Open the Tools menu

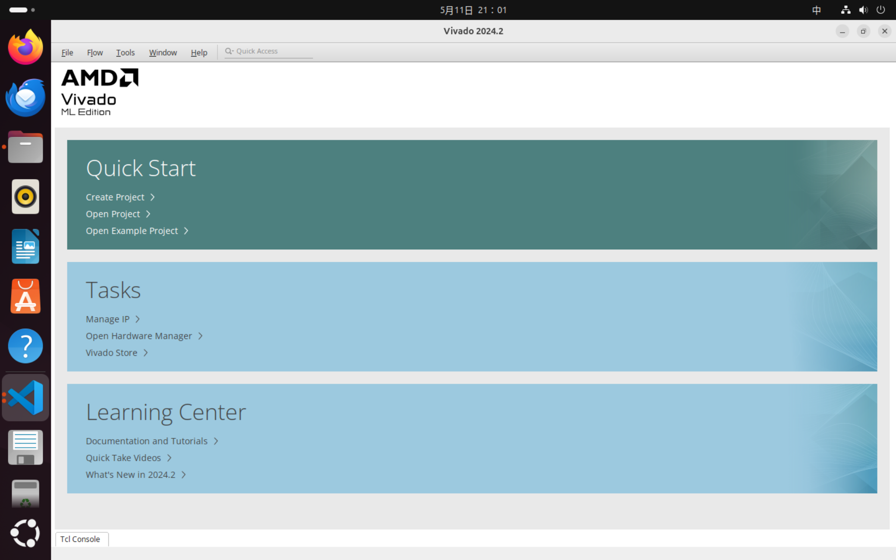click(x=125, y=53)
